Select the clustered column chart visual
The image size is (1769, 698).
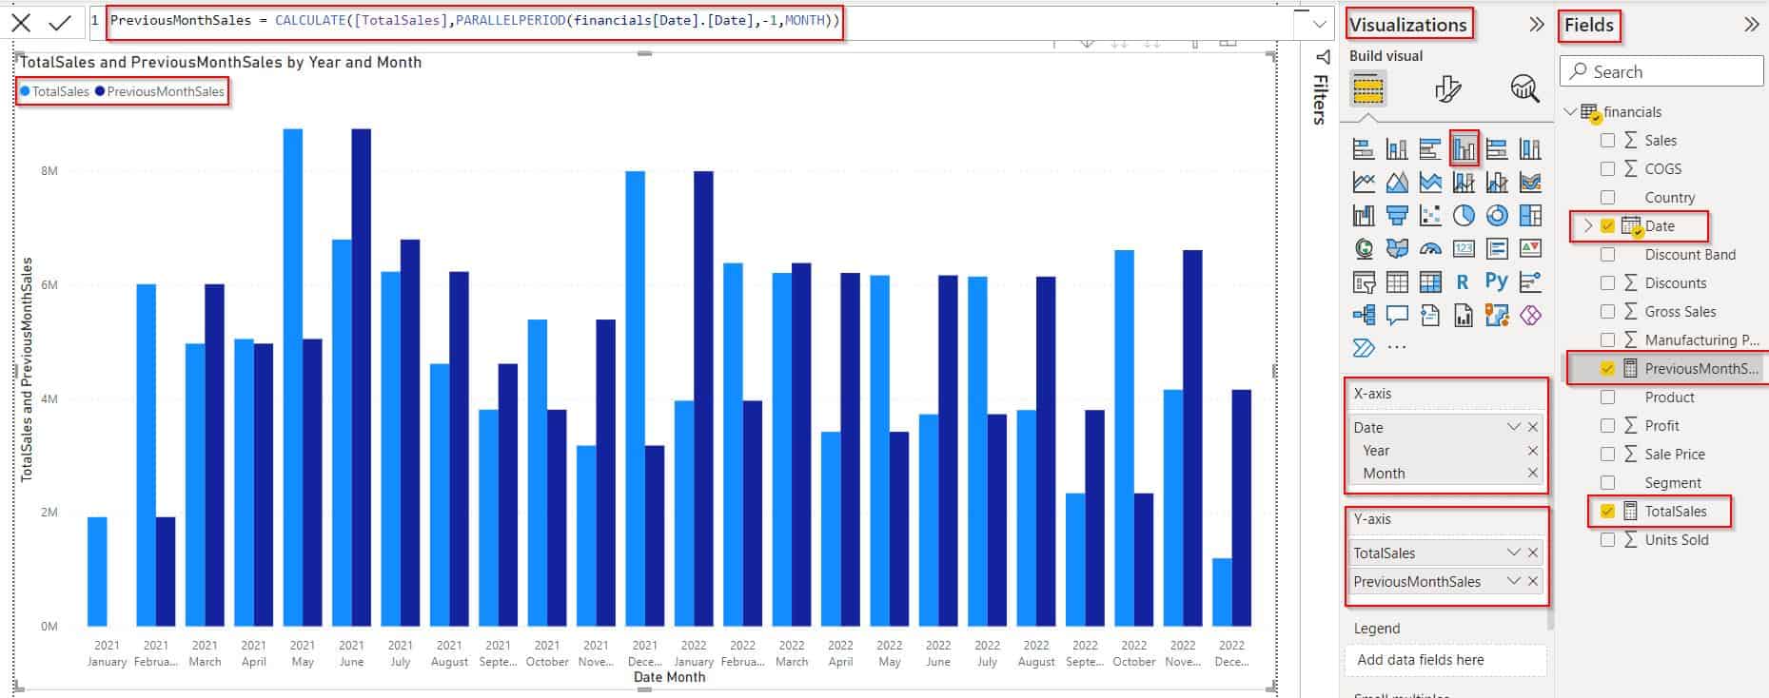[1464, 149]
